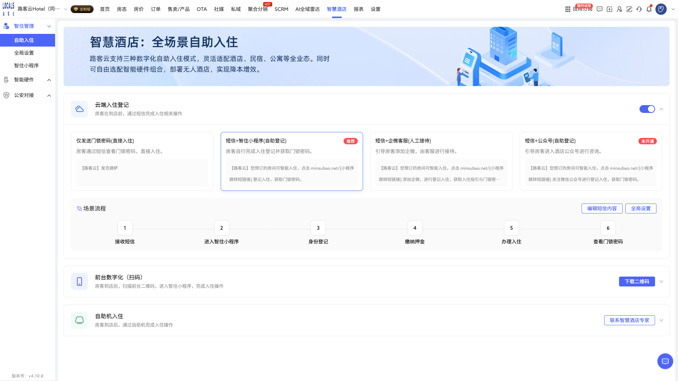The height and width of the screenshot is (381, 678).
Task: Click the headset customer support icon
Action: [x=639, y=9]
